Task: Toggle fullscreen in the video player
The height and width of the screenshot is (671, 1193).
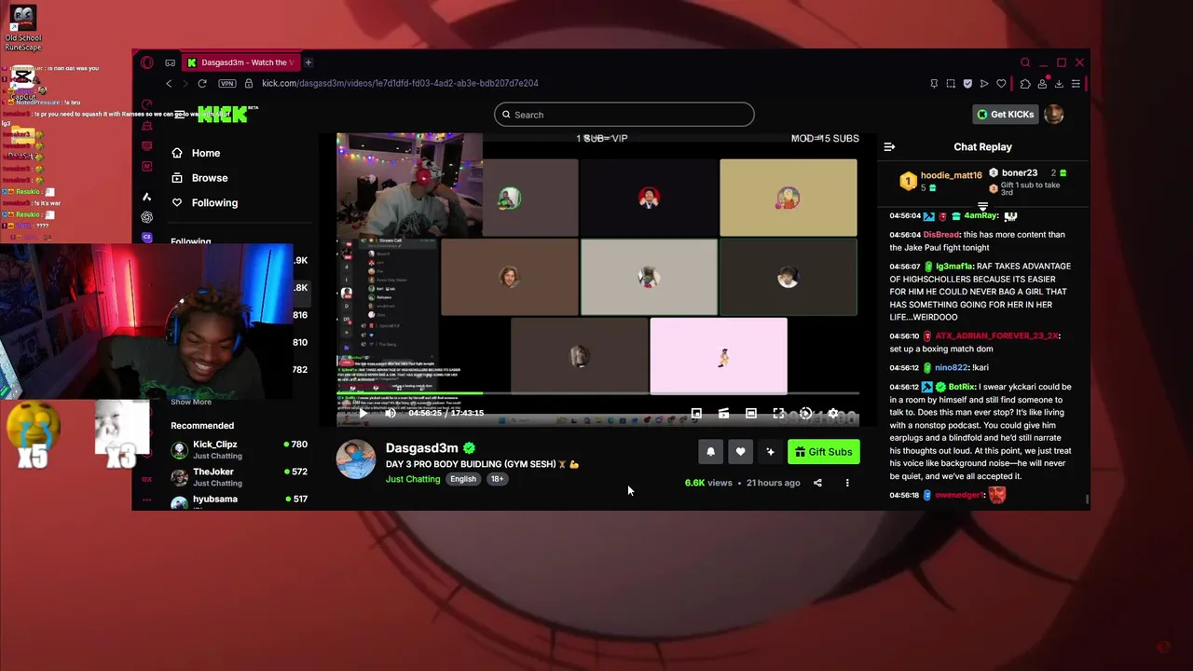Action: (x=779, y=413)
